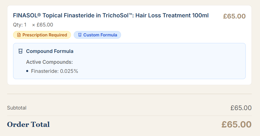The width and height of the screenshot is (260, 136).
Task: Select the Prescription Required badge
Action: click(x=42, y=35)
